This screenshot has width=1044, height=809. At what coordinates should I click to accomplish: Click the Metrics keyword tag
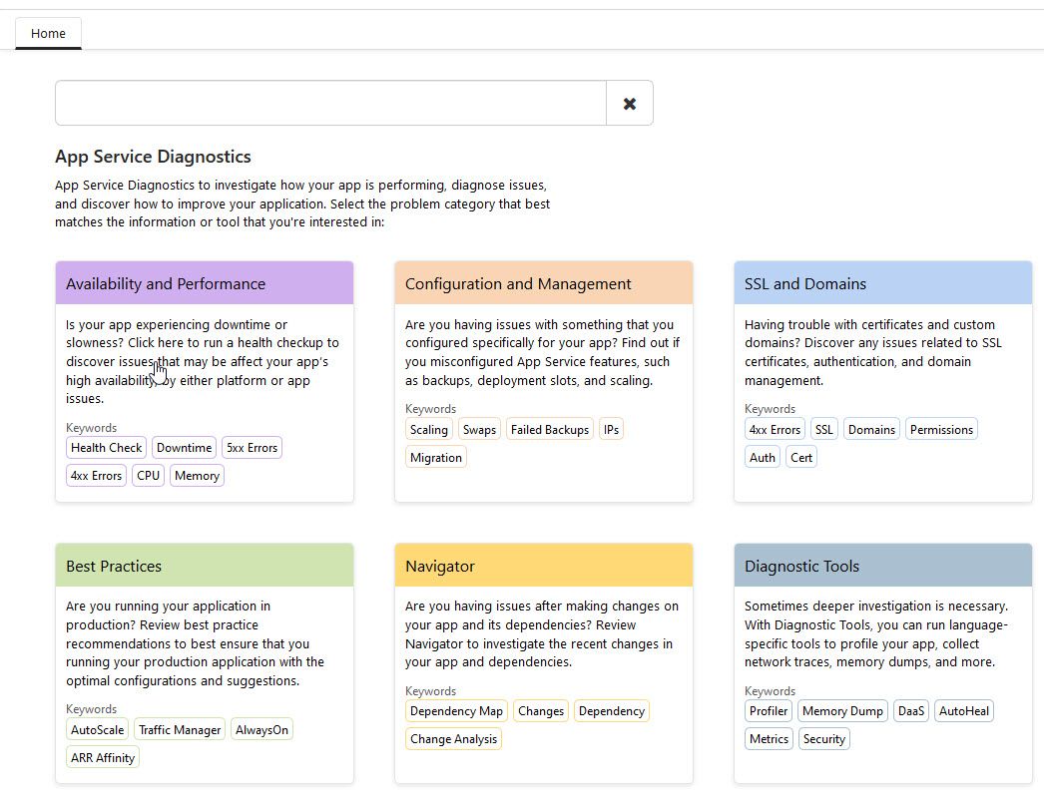pyautogui.click(x=769, y=739)
